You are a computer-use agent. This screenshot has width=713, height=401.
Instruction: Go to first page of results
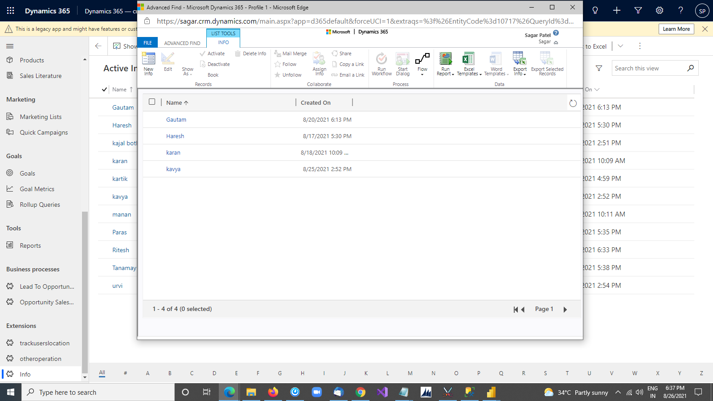(x=516, y=310)
